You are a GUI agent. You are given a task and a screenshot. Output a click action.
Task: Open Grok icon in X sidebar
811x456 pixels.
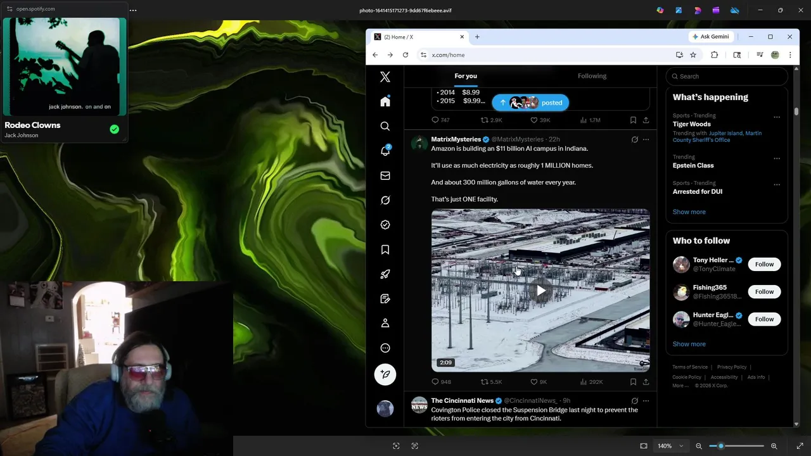tap(385, 200)
